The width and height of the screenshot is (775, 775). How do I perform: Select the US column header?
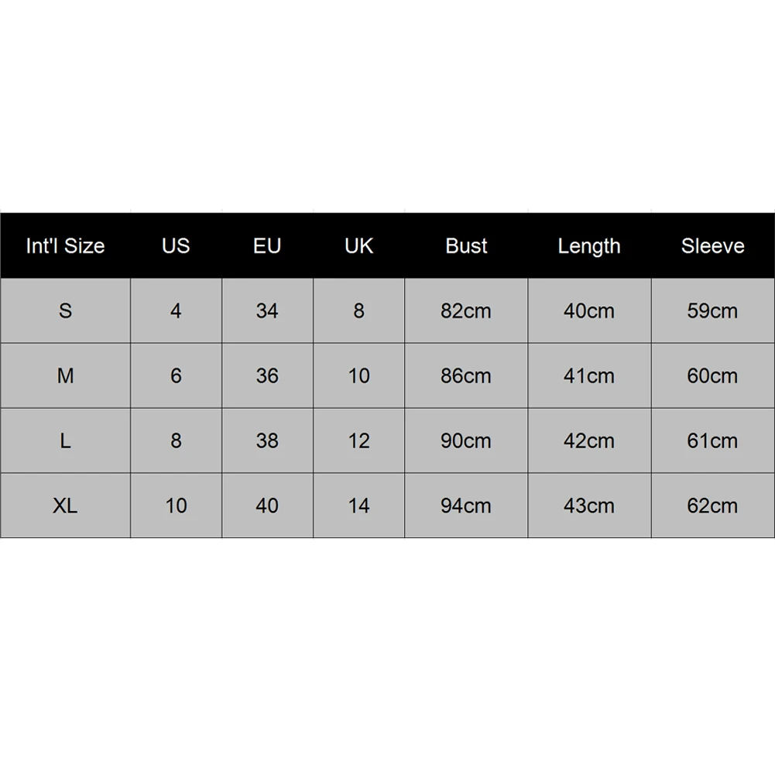(176, 245)
